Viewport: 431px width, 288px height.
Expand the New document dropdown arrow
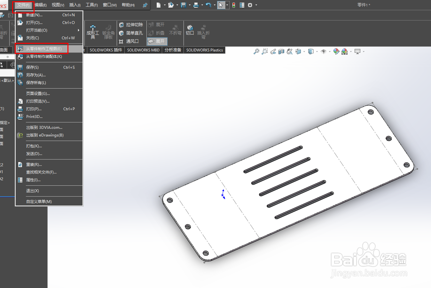point(165,5)
